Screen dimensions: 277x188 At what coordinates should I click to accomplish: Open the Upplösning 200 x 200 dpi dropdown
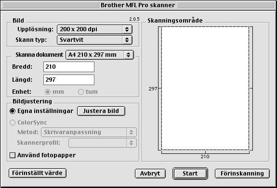[94, 29]
